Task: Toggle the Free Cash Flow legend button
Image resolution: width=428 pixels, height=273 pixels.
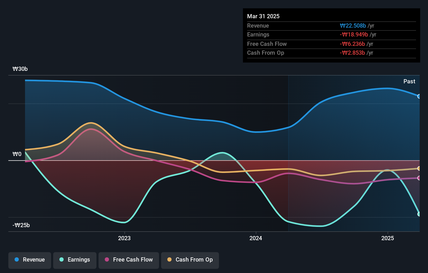Action: point(129,260)
